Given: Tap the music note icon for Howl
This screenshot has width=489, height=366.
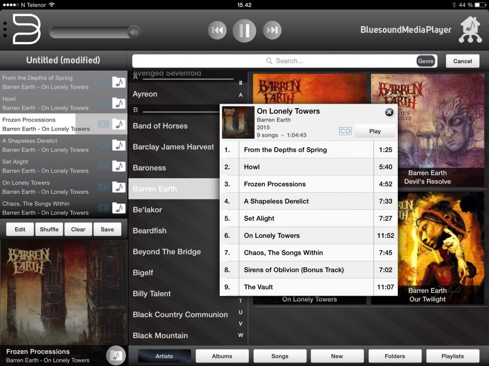Looking at the screenshot, I should 119,103.
